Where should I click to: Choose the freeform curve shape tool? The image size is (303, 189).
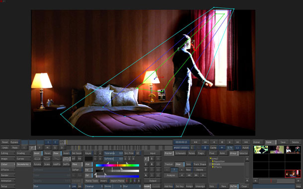[x=66, y=159]
